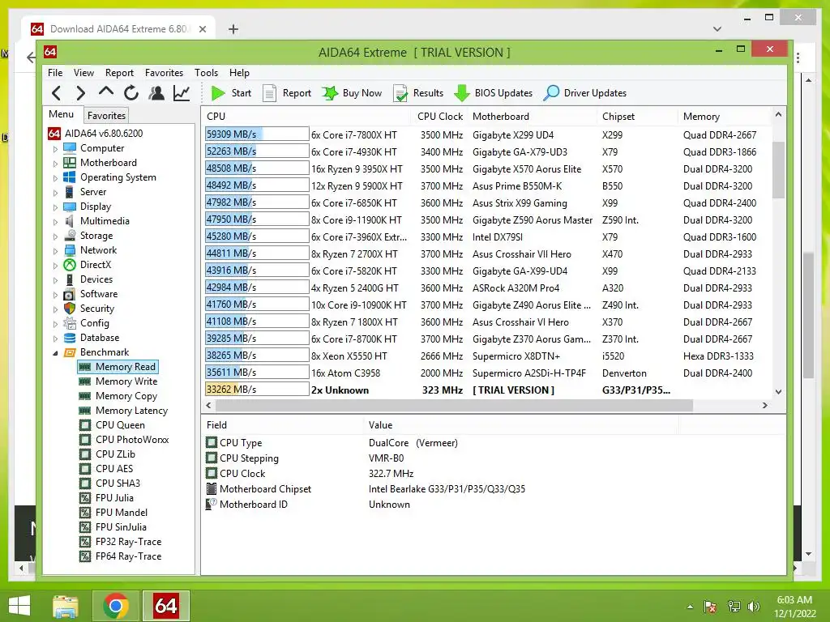Open the Help menu
The image size is (830, 622).
coord(239,72)
